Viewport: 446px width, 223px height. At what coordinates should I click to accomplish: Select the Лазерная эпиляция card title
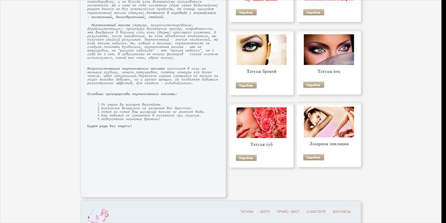(x=329, y=144)
